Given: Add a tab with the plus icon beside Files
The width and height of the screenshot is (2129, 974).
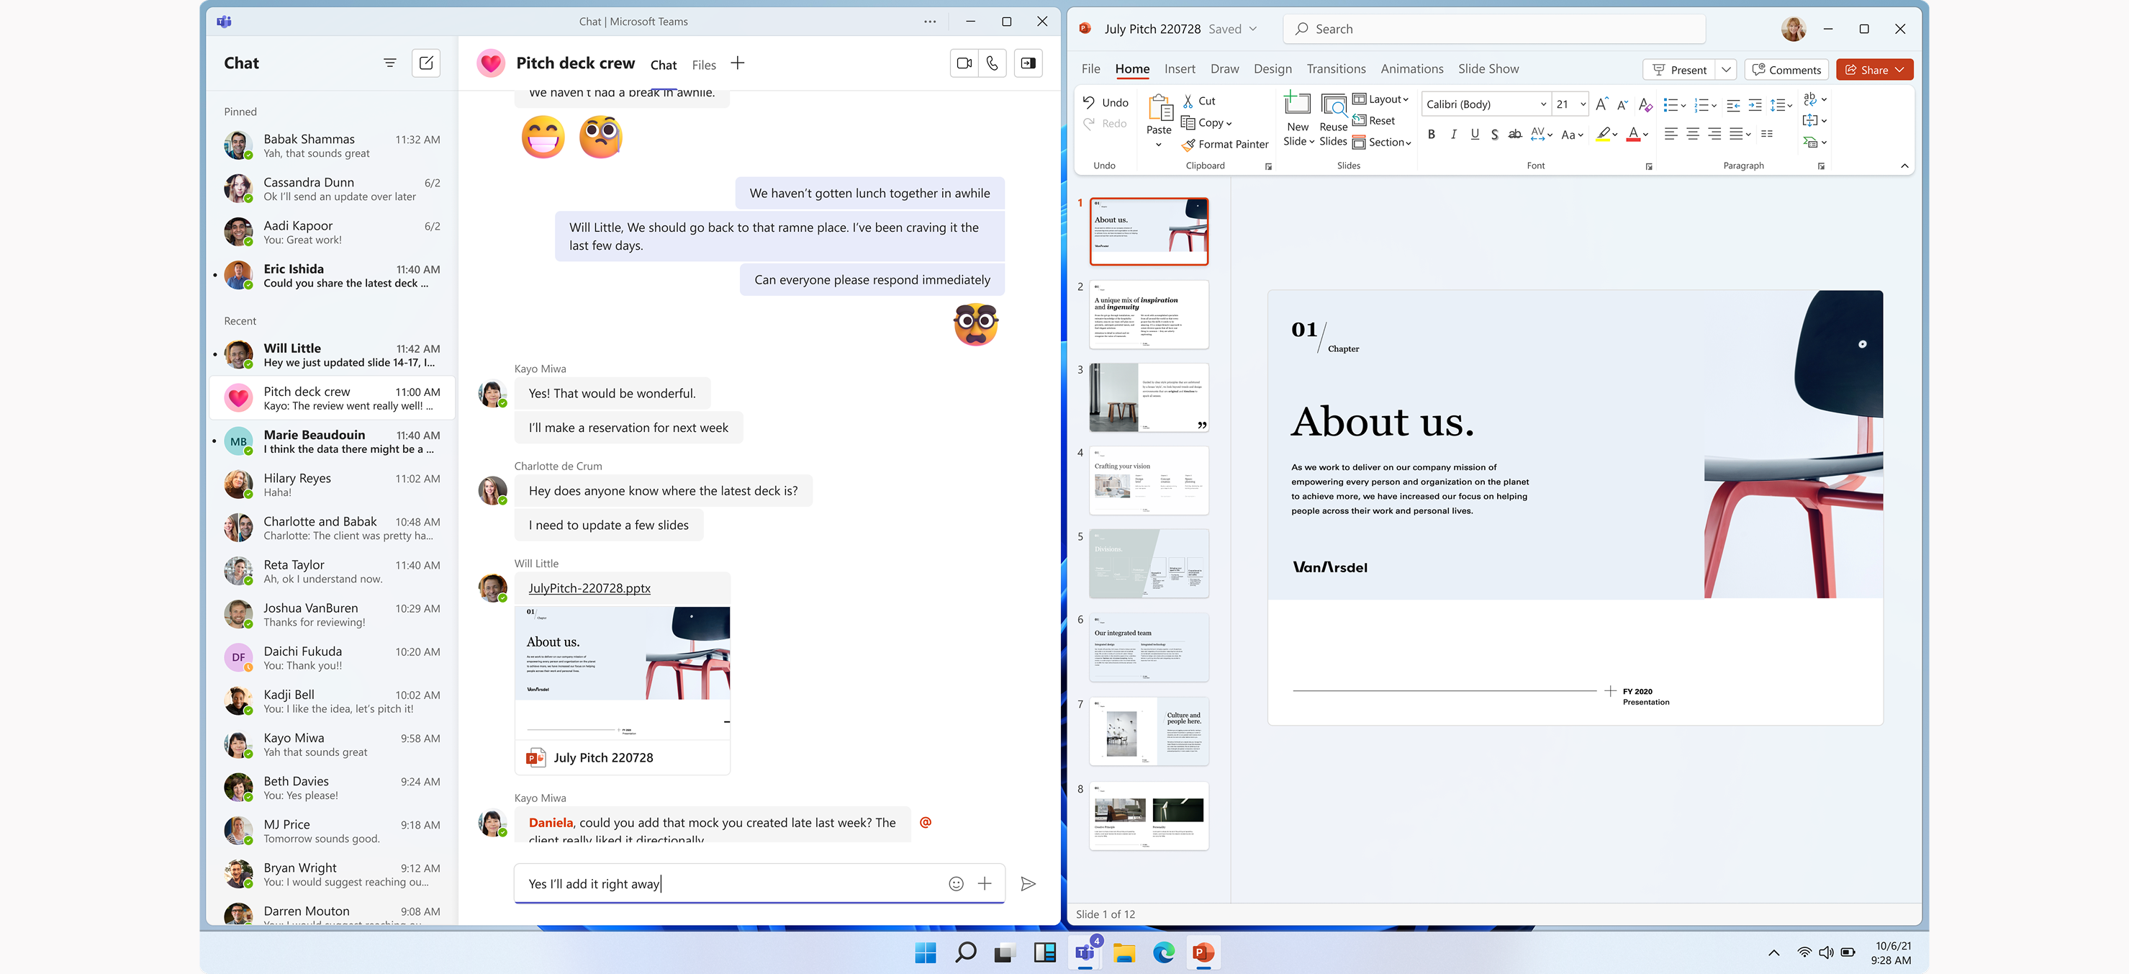Looking at the screenshot, I should coord(737,63).
